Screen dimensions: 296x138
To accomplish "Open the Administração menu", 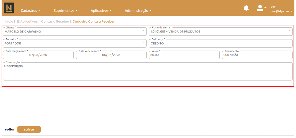I will pos(138,11).
